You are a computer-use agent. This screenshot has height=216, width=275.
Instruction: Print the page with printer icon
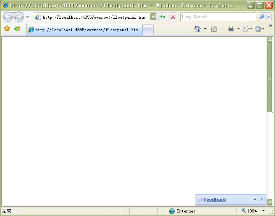(231, 29)
